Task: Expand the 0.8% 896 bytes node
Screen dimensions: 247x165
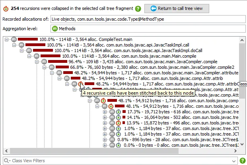Action: (x=105, y=140)
